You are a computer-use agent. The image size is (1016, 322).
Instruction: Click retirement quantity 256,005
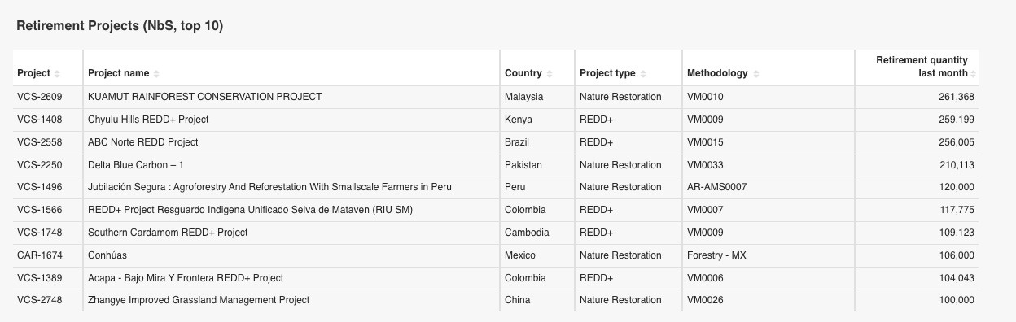tap(956, 142)
